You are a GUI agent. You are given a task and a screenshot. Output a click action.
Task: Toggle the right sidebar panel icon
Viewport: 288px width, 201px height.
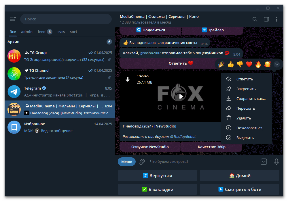tap(266, 19)
